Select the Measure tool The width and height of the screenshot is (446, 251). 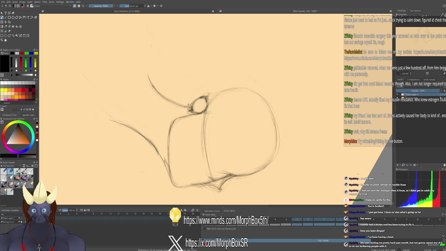(x=6, y=31)
